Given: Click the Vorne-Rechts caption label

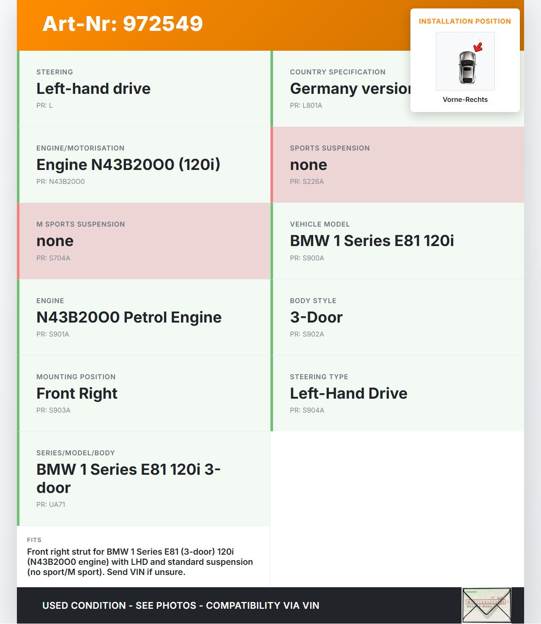Looking at the screenshot, I should tap(465, 99).
